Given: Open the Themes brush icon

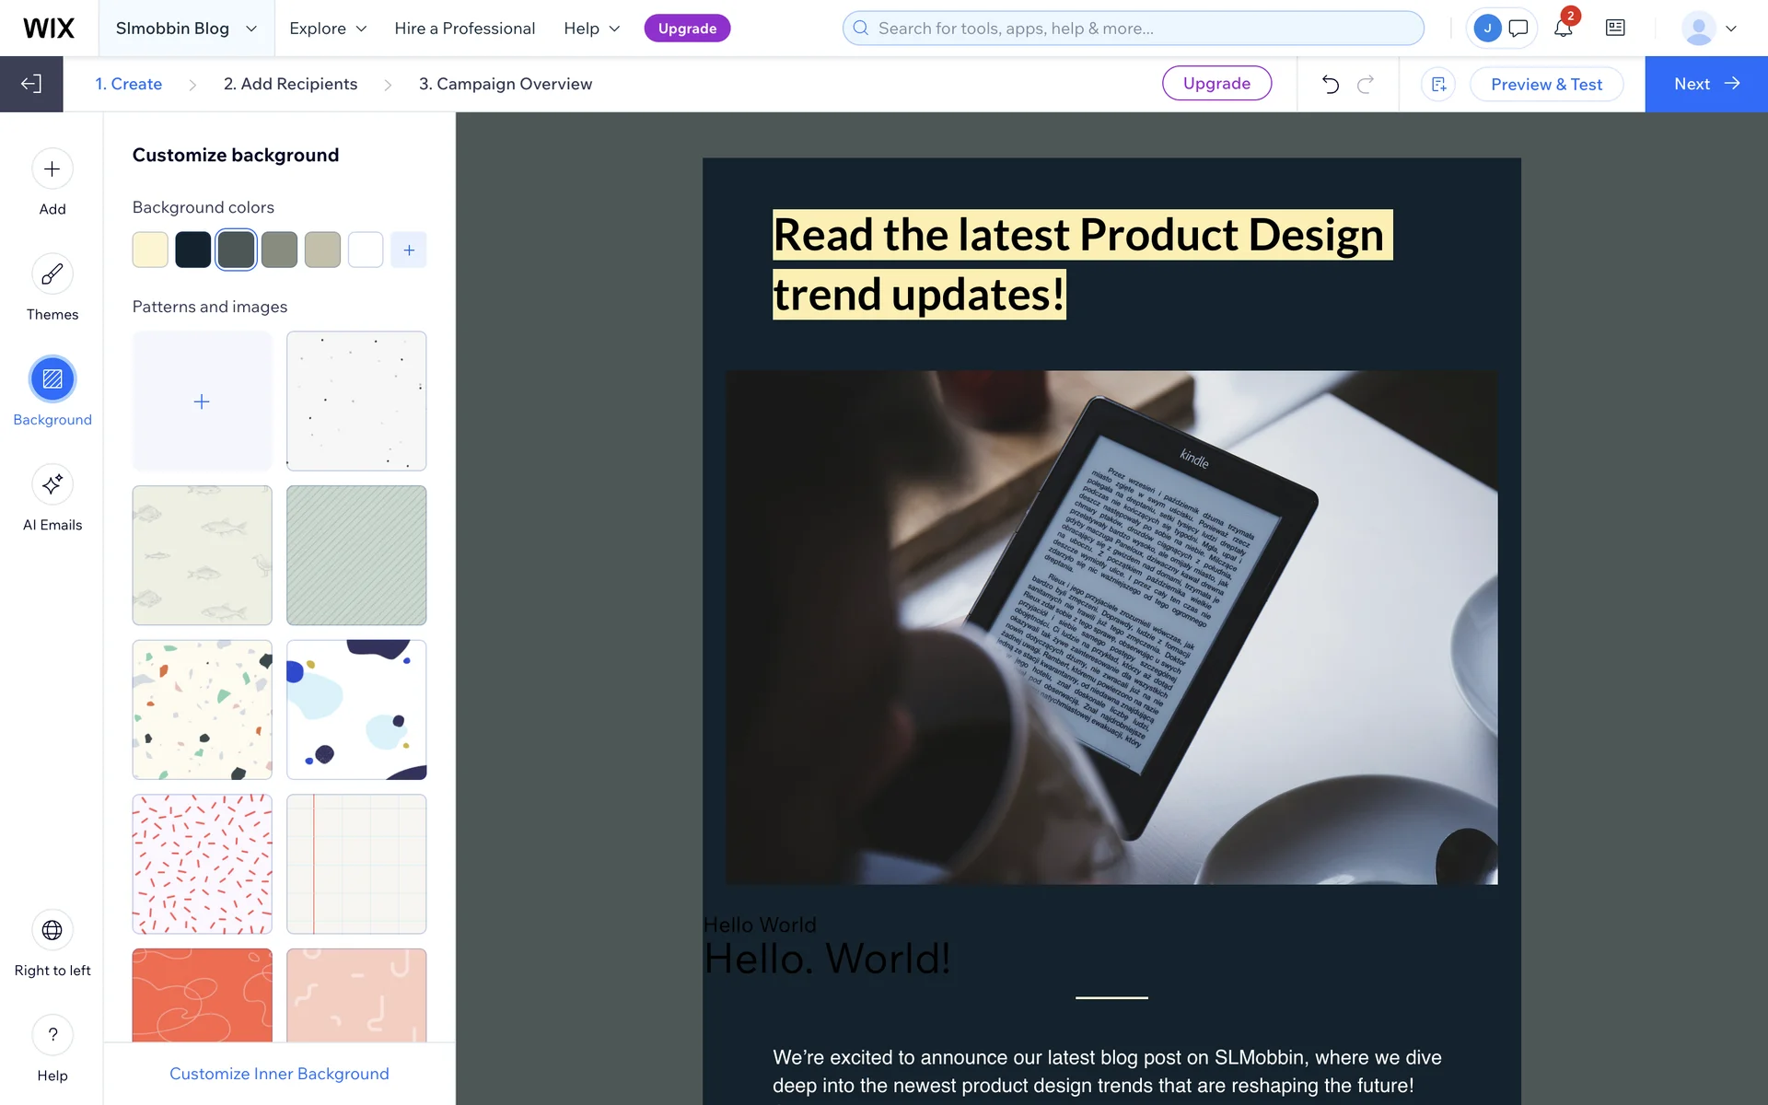Looking at the screenshot, I should [x=52, y=274].
